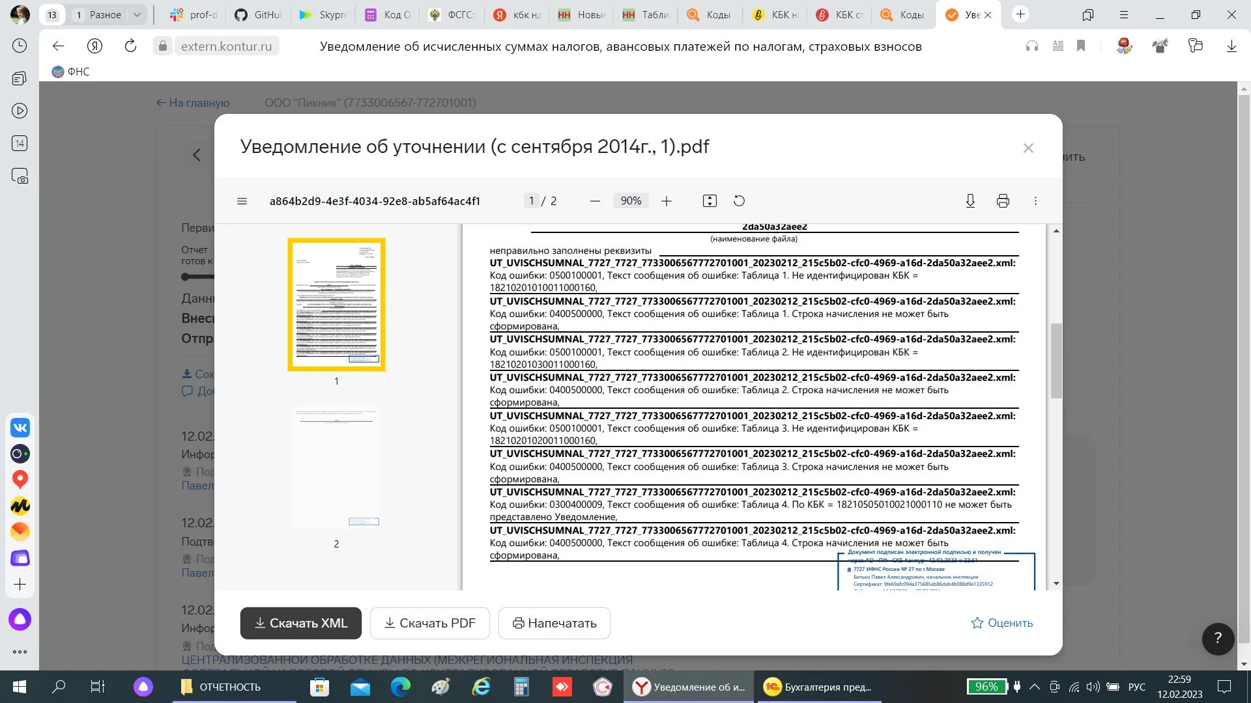The image size is (1251, 703).
Task: Switch to the Табли tab
Action: pos(646,15)
